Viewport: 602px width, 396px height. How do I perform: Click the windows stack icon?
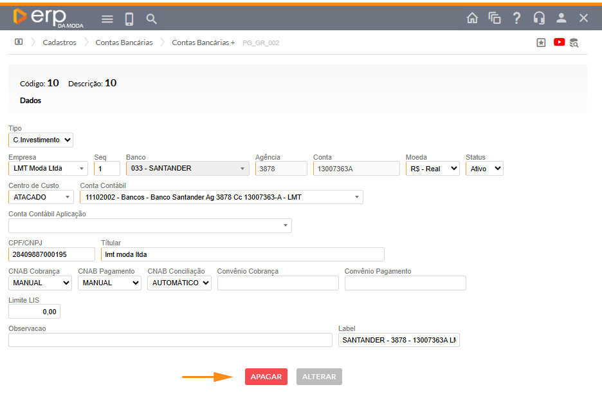(495, 18)
